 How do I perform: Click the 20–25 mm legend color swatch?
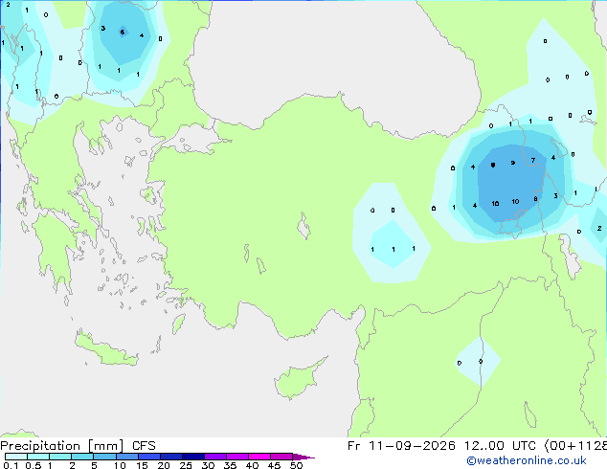(x=170, y=457)
